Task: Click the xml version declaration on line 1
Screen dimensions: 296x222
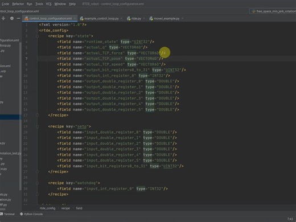Action: coord(63,24)
